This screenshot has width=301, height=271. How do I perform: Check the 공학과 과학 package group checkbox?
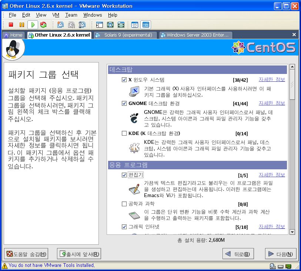click(124, 204)
